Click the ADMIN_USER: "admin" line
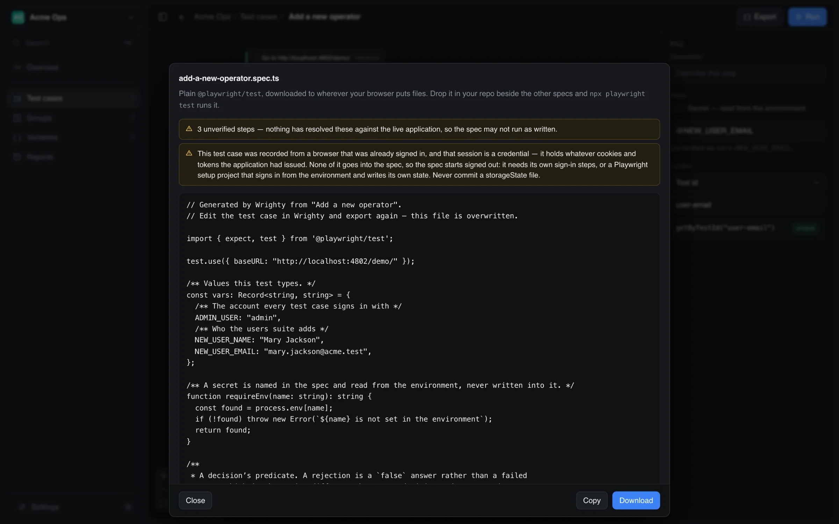 pos(238,318)
